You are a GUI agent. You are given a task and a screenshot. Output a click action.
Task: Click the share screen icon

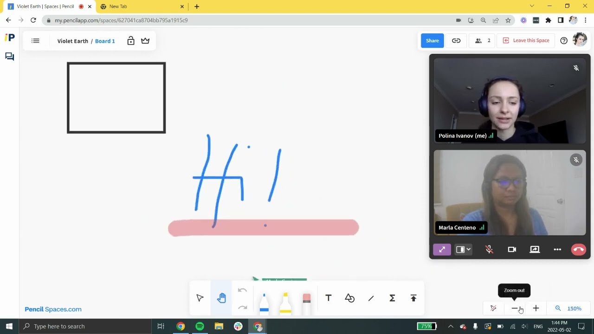coord(535,250)
